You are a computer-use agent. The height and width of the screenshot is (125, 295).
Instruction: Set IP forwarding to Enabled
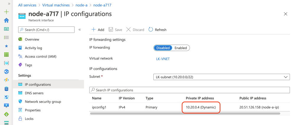pos(181,48)
